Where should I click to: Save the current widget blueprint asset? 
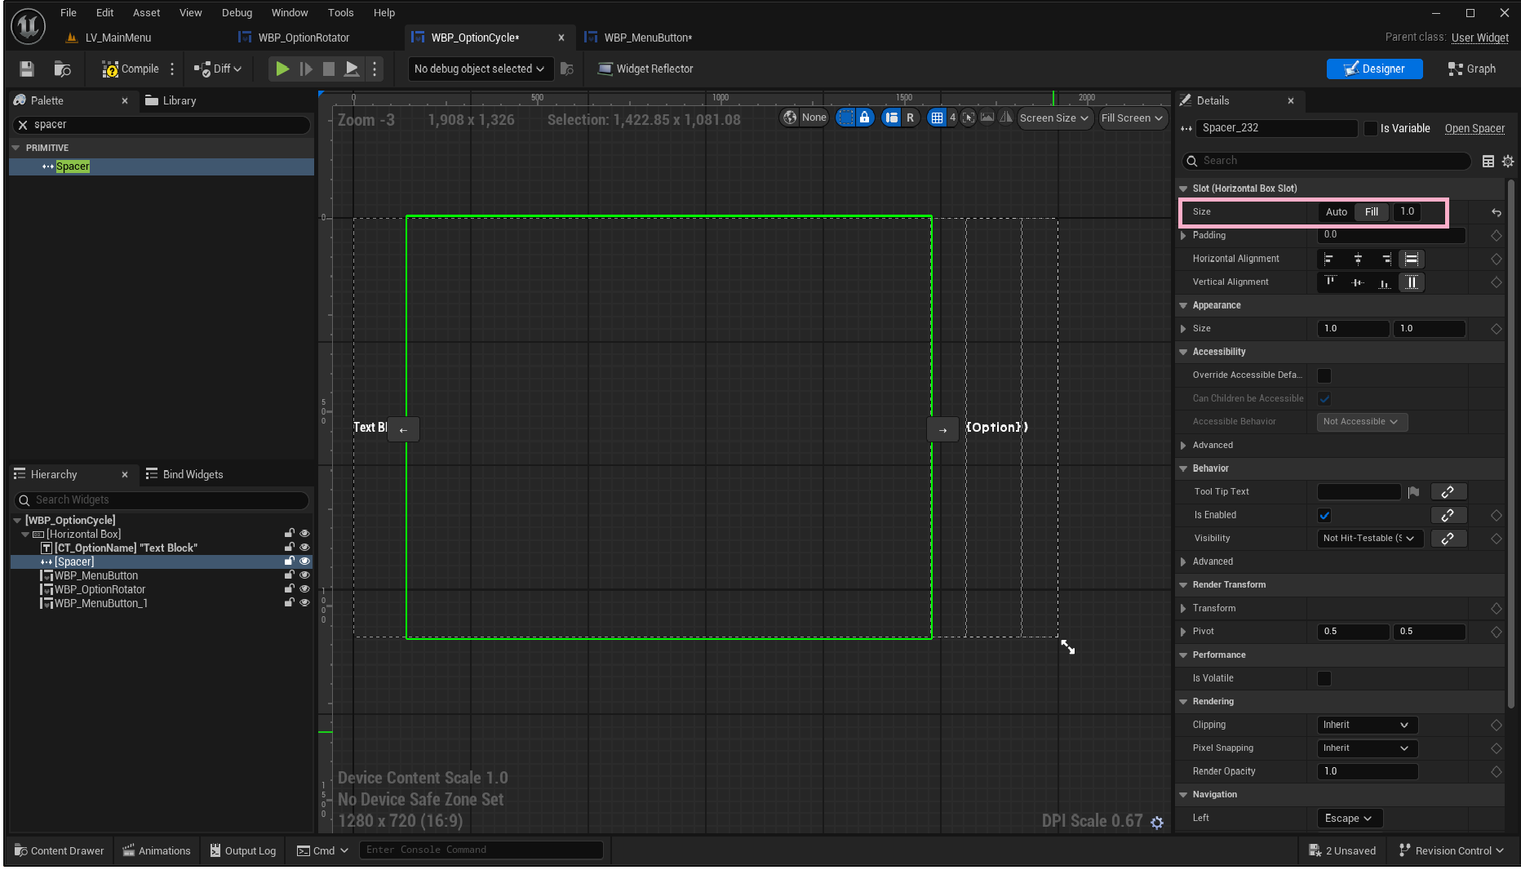[27, 69]
